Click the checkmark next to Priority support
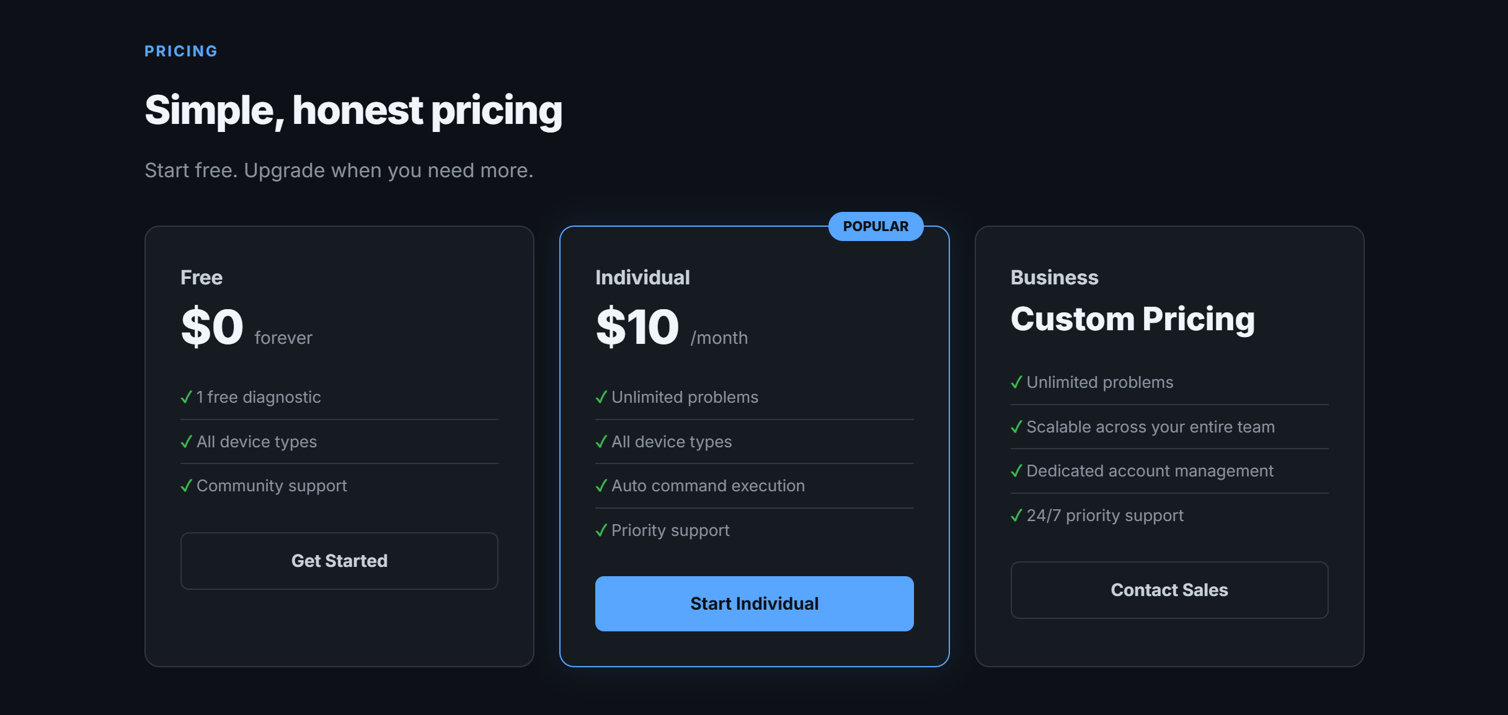Viewport: 1508px width, 715px height. coord(601,530)
